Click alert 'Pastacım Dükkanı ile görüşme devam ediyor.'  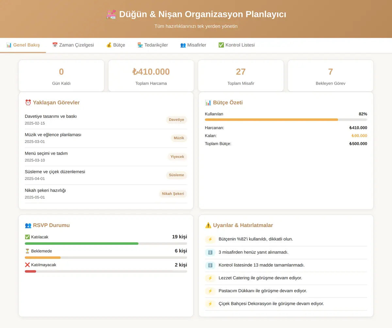(263, 291)
